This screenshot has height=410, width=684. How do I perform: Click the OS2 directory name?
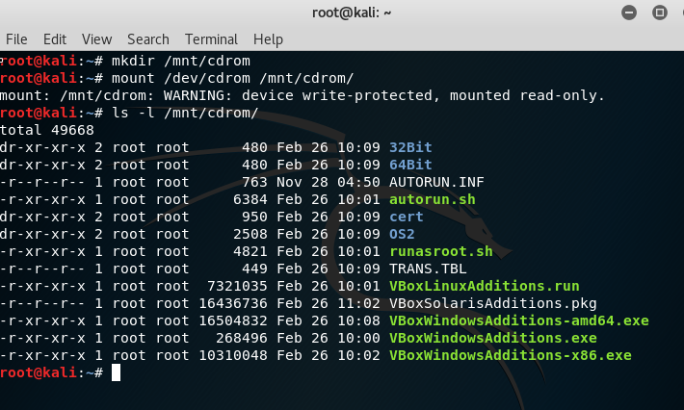pyautogui.click(x=402, y=234)
